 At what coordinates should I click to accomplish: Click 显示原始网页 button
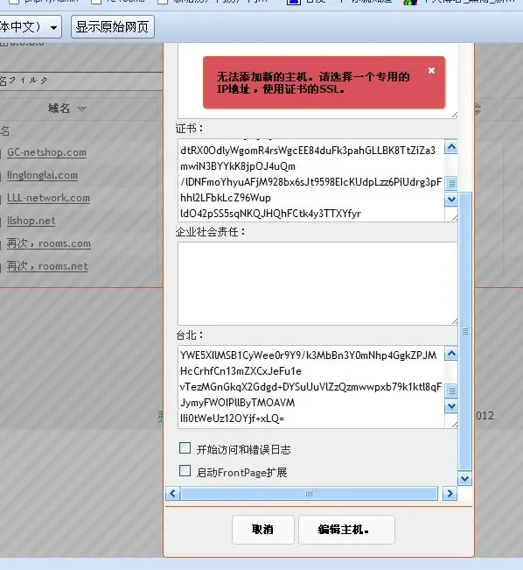coord(113,27)
